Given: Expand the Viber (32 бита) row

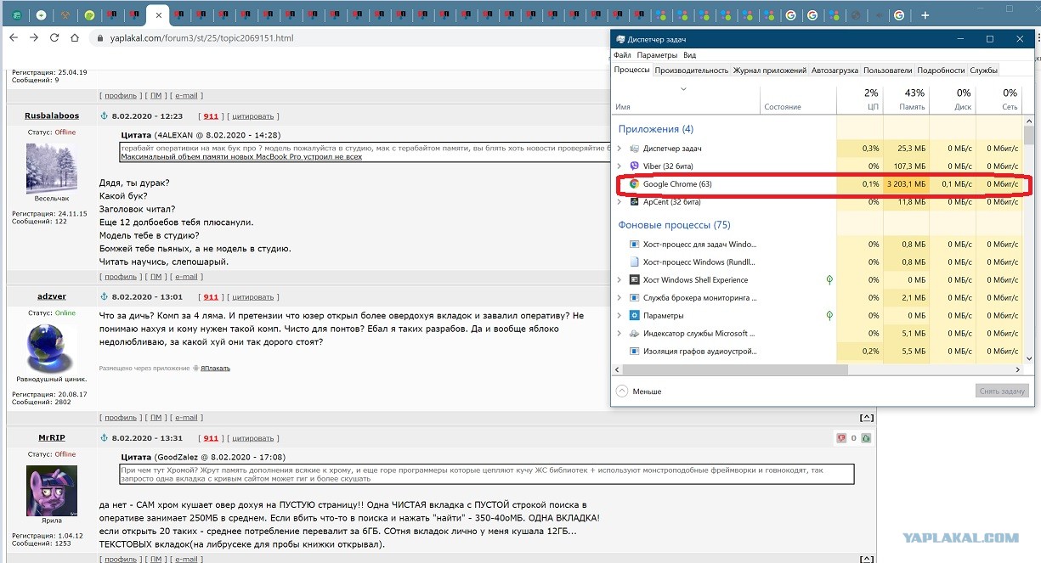Looking at the screenshot, I should 619,166.
